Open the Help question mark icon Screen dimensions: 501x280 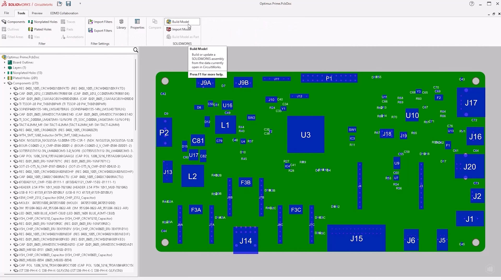click(471, 4)
